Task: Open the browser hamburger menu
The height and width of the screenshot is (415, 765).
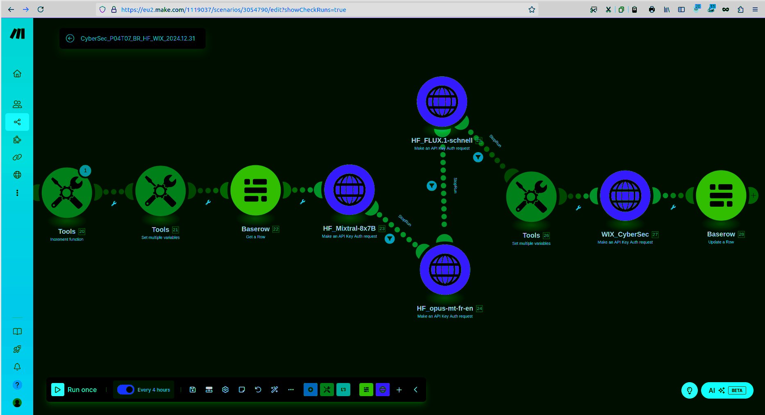Action: point(755,9)
